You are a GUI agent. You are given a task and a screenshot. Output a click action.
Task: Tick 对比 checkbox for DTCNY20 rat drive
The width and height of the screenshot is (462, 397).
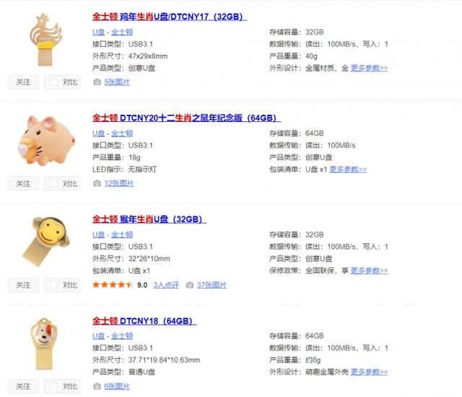coord(54,184)
